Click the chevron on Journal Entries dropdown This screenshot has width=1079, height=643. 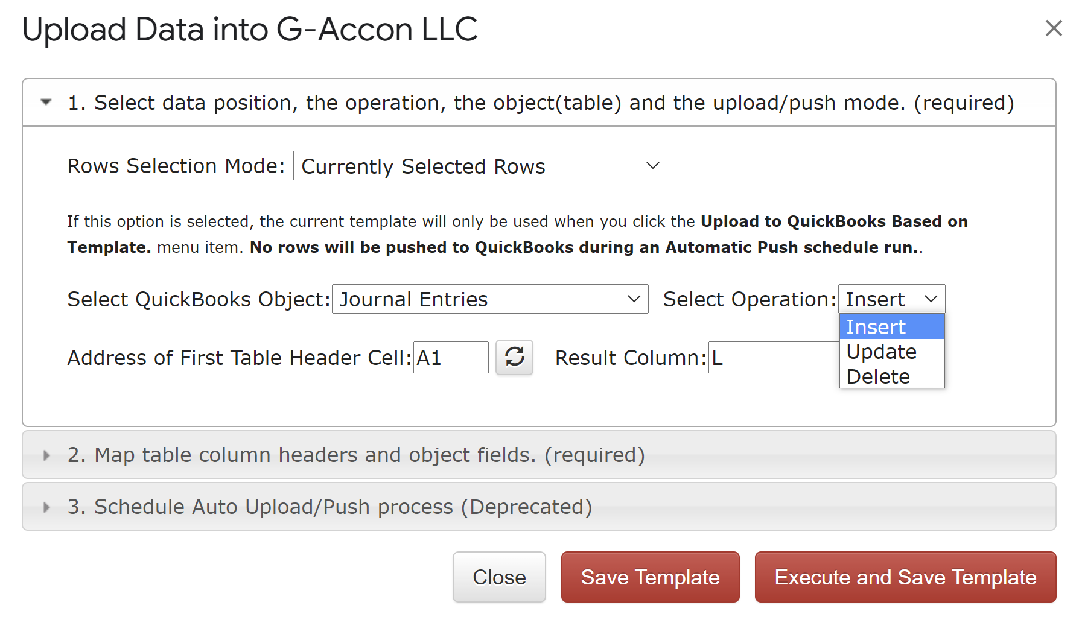634,299
